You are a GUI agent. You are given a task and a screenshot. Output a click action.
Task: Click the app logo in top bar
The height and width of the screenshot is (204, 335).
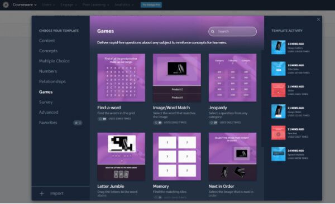tap(6, 4)
